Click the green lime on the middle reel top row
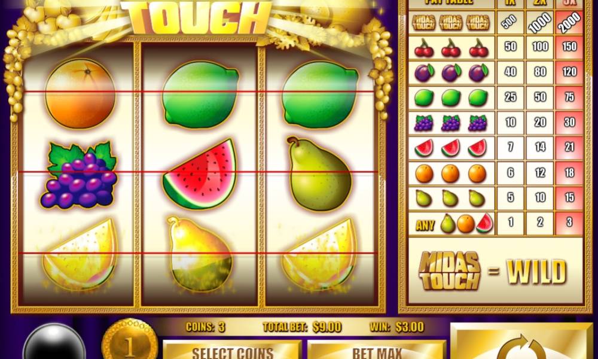This screenshot has width=598, height=359. (x=200, y=94)
